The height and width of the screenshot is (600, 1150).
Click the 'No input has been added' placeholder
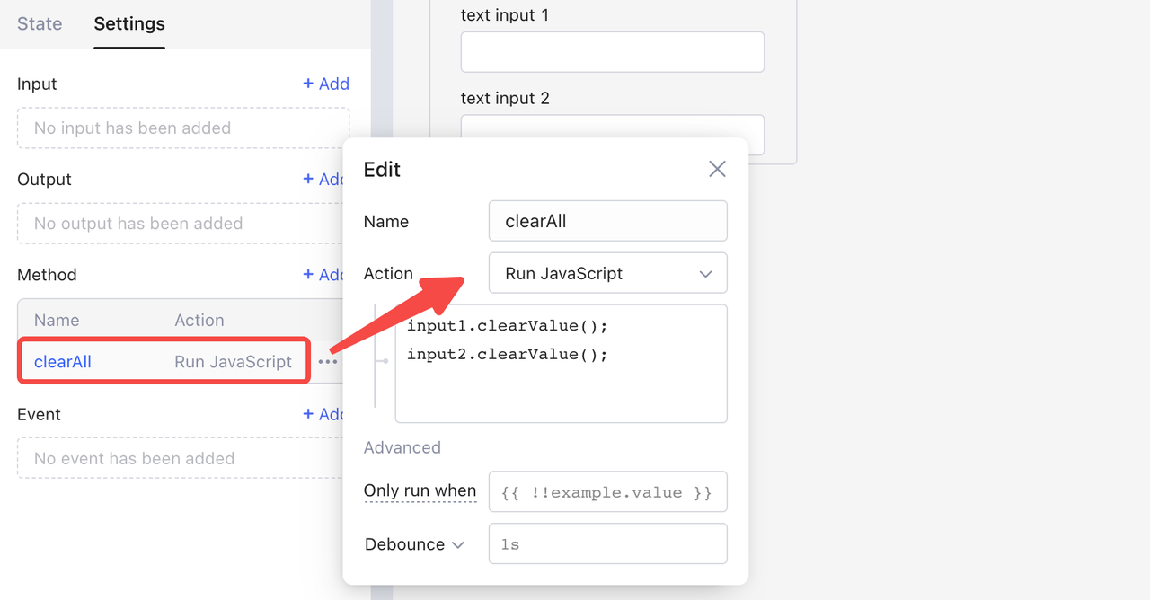(x=183, y=128)
